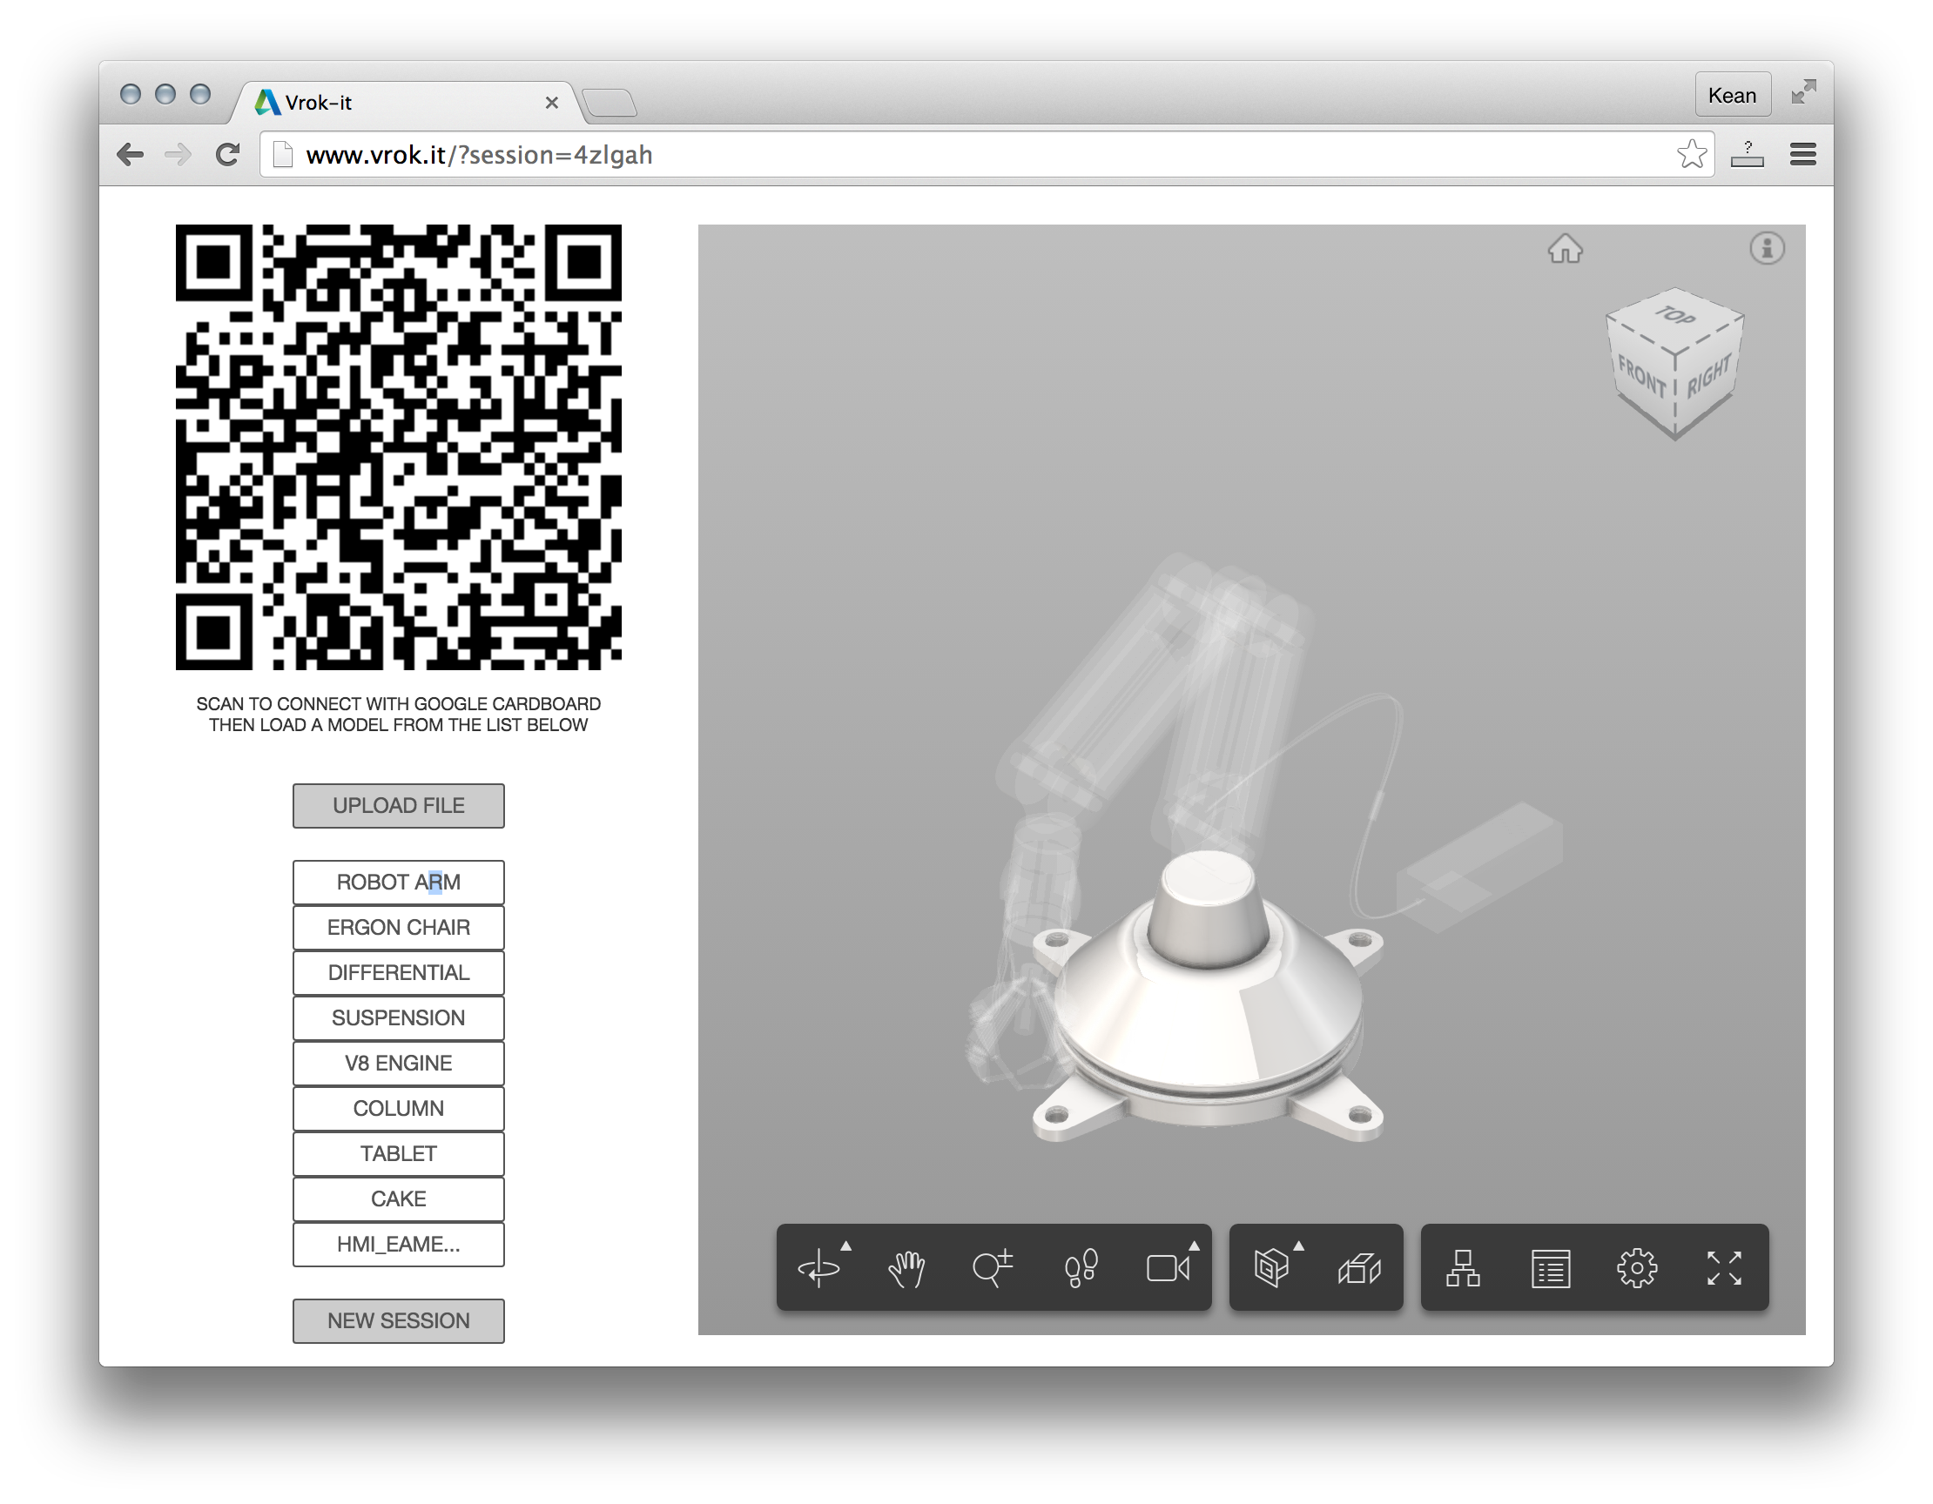
Task: Load the V8 Engine model
Action: click(398, 1064)
